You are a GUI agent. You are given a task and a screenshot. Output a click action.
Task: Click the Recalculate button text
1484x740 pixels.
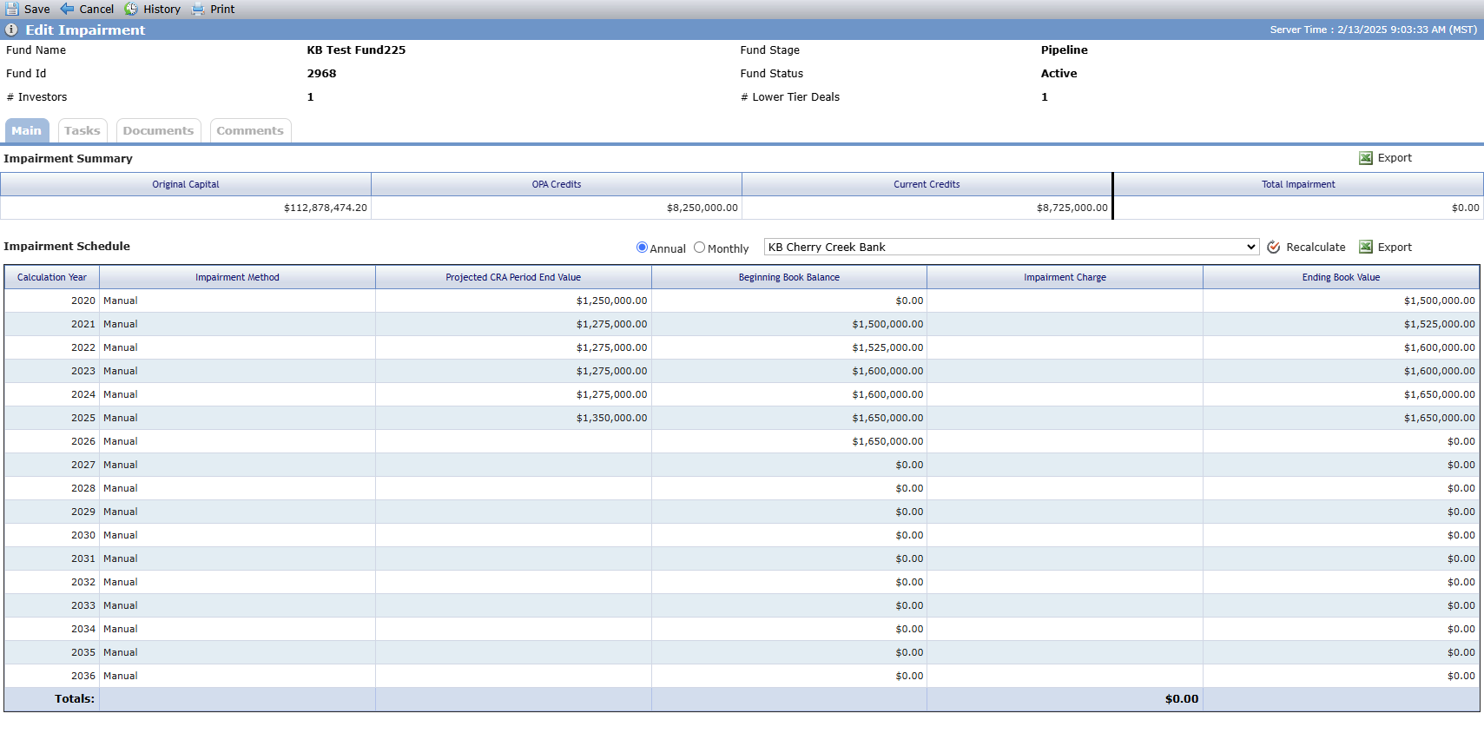tap(1316, 248)
